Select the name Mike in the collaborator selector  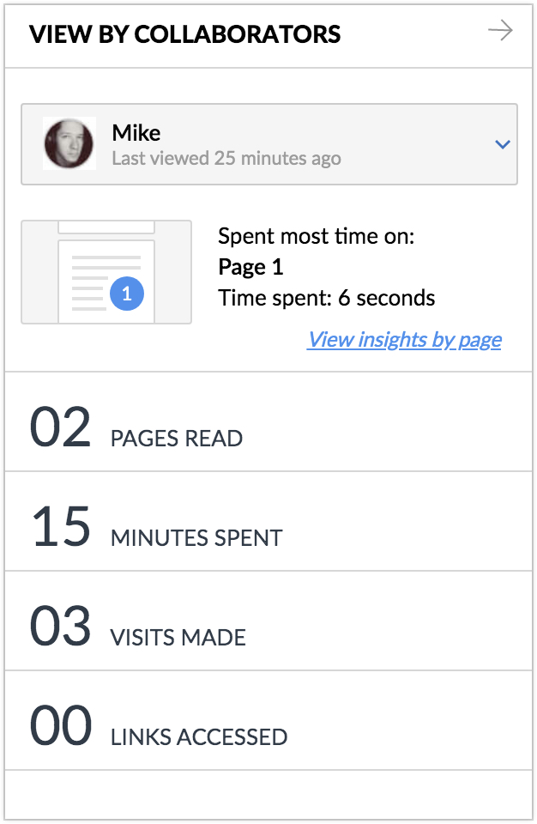point(136,133)
